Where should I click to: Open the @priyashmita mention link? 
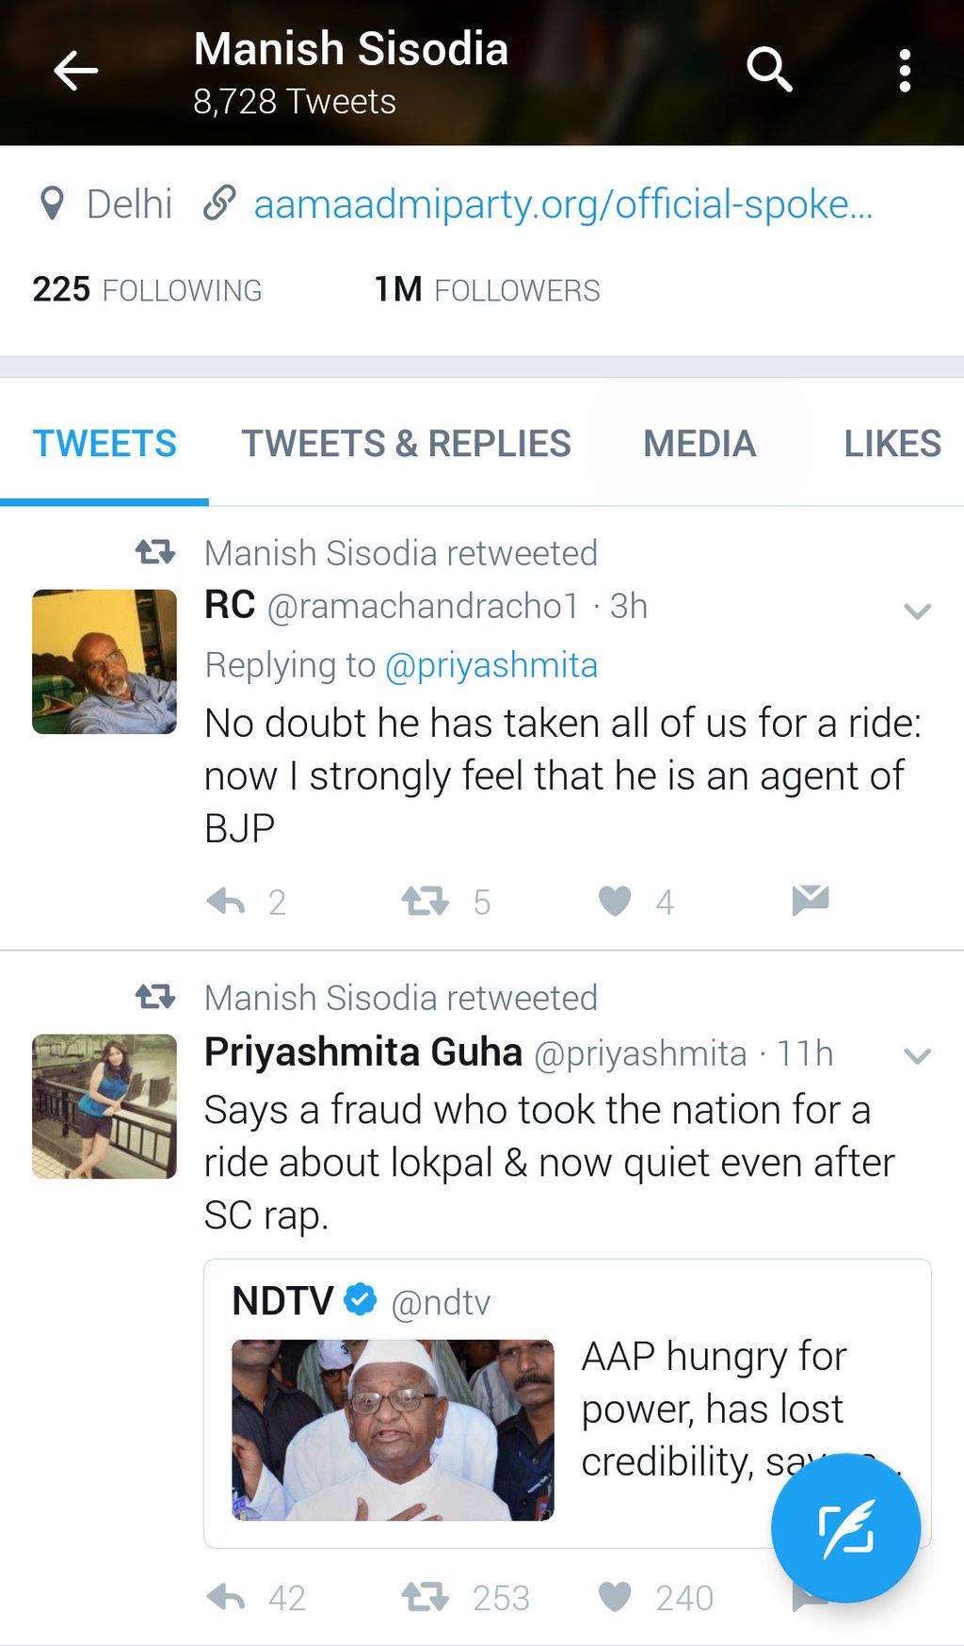point(491,665)
